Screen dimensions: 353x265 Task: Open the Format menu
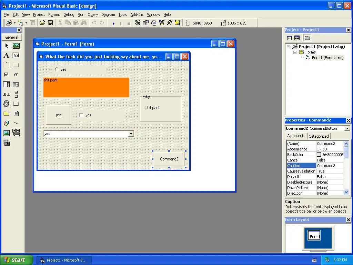[54, 14]
